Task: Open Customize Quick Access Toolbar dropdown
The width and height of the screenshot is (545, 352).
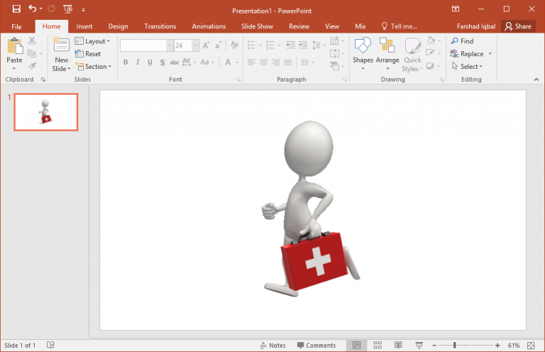Action: pos(84,10)
